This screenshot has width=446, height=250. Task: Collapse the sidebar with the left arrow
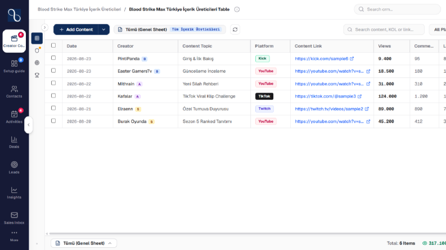click(29, 124)
